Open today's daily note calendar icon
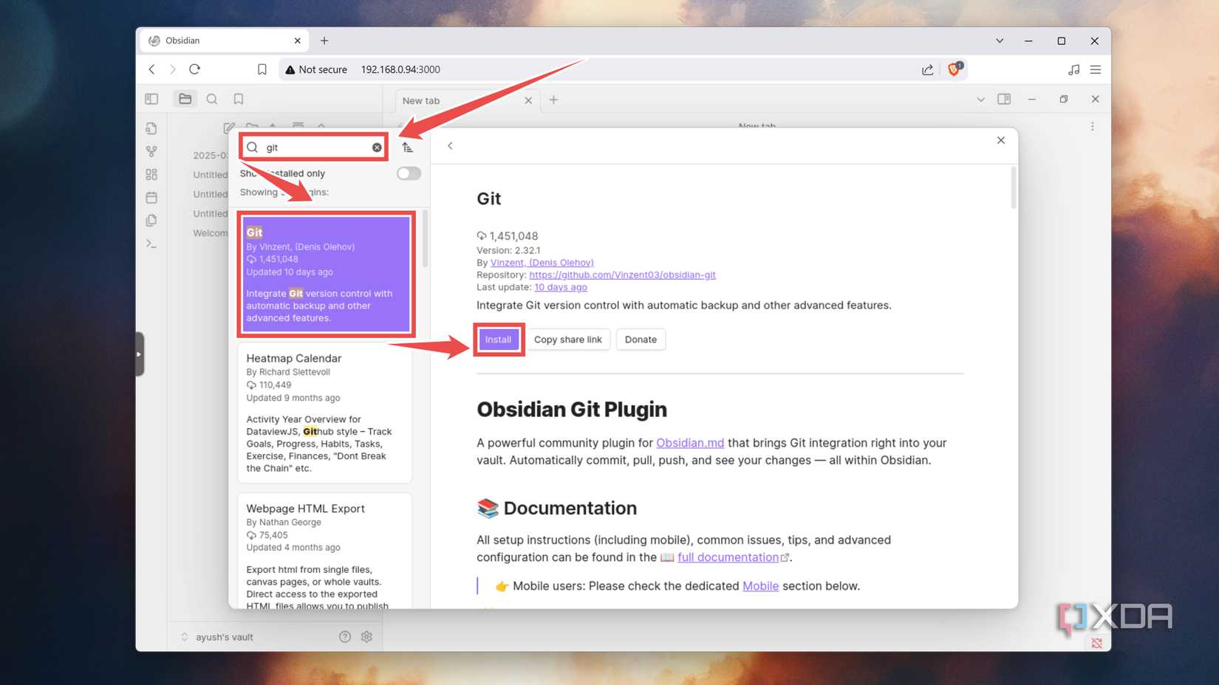The height and width of the screenshot is (685, 1219). pos(151,197)
